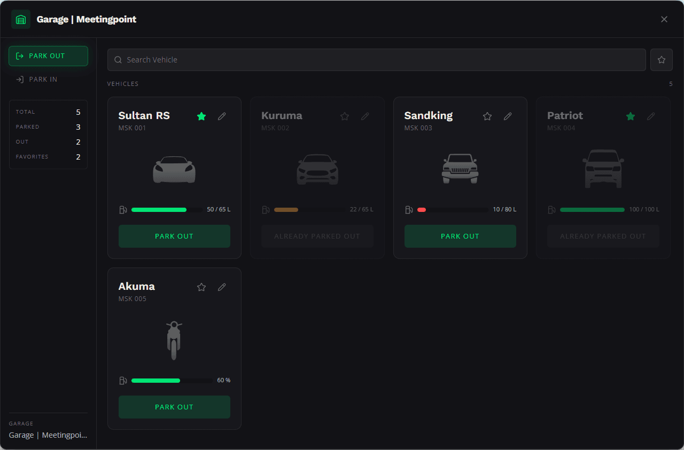Click Sultan RS fuel bar
Screen dimensions: 684x450
[167, 210]
